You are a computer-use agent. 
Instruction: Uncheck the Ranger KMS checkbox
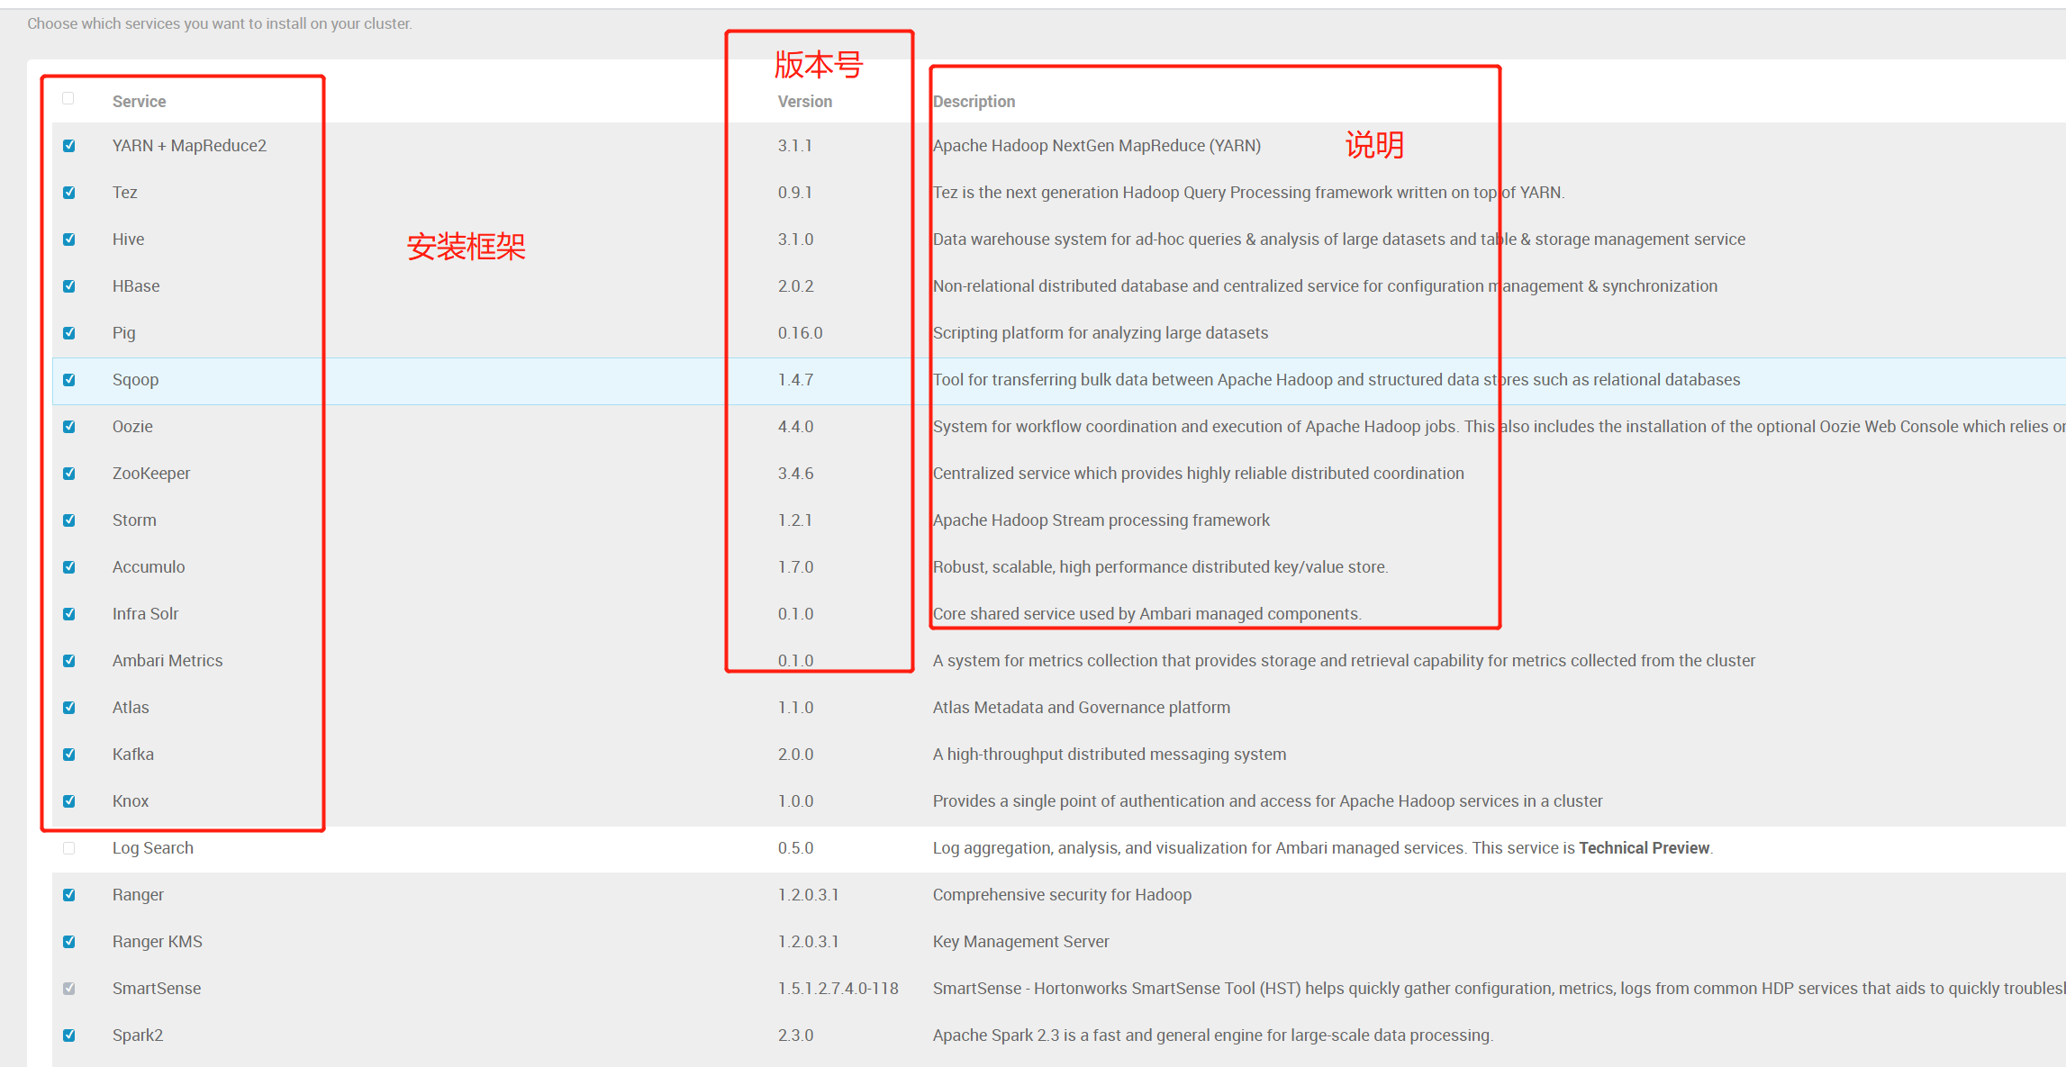click(x=69, y=942)
